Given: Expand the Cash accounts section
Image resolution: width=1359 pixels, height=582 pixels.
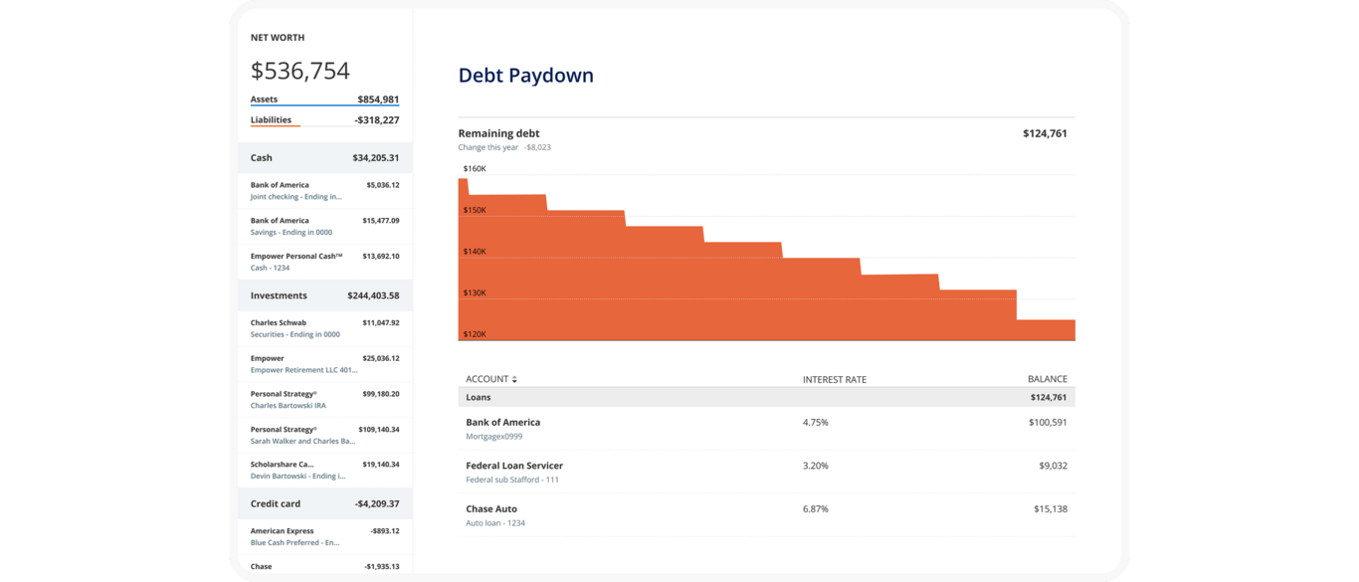Looking at the screenshot, I should click(x=324, y=158).
